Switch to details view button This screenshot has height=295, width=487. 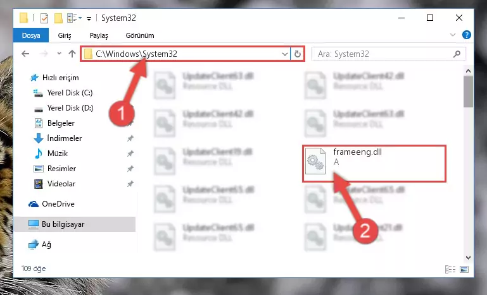pyautogui.click(x=450, y=269)
